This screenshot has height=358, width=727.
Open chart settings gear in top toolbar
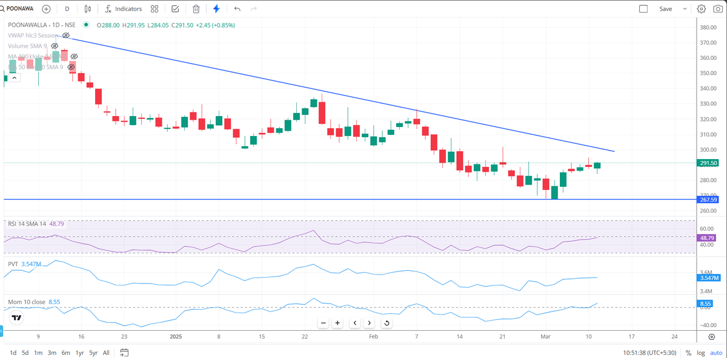pyautogui.click(x=702, y=9)
